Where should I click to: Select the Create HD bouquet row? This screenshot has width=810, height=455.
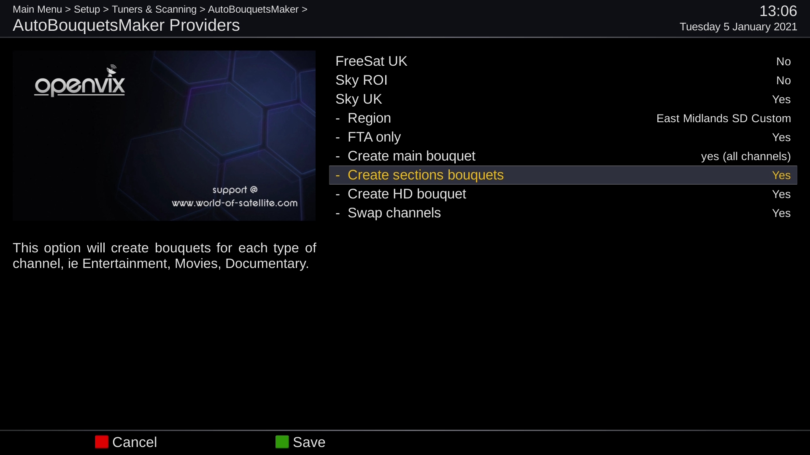tap(563, 194)
